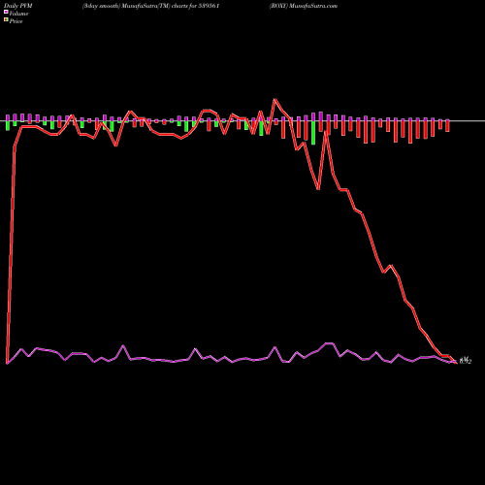Click the Price legend color swatch
The width and height of the screenshot is (485, 485).
click(6, 20)
